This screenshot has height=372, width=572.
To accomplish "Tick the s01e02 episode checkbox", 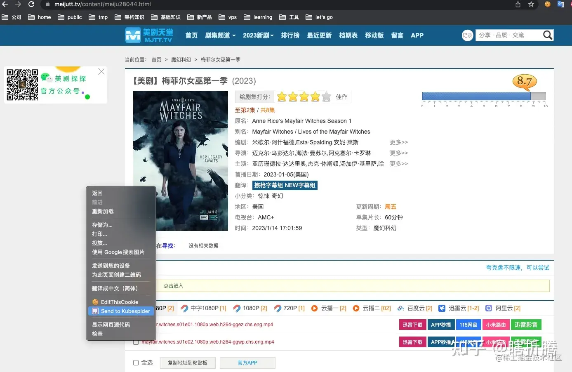I will point(136,342).
